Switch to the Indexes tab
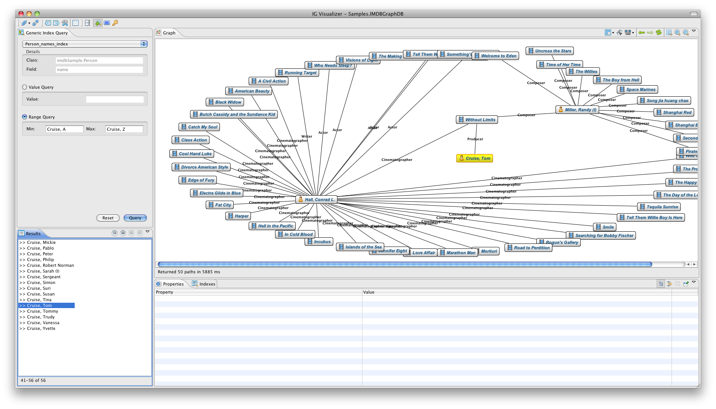 pos(204,284)
